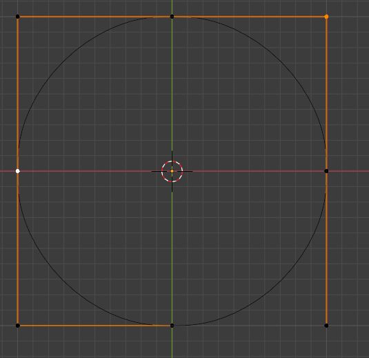
Task: Select the black bottom-left corner vertex
Action: click(x=18, y=326)
